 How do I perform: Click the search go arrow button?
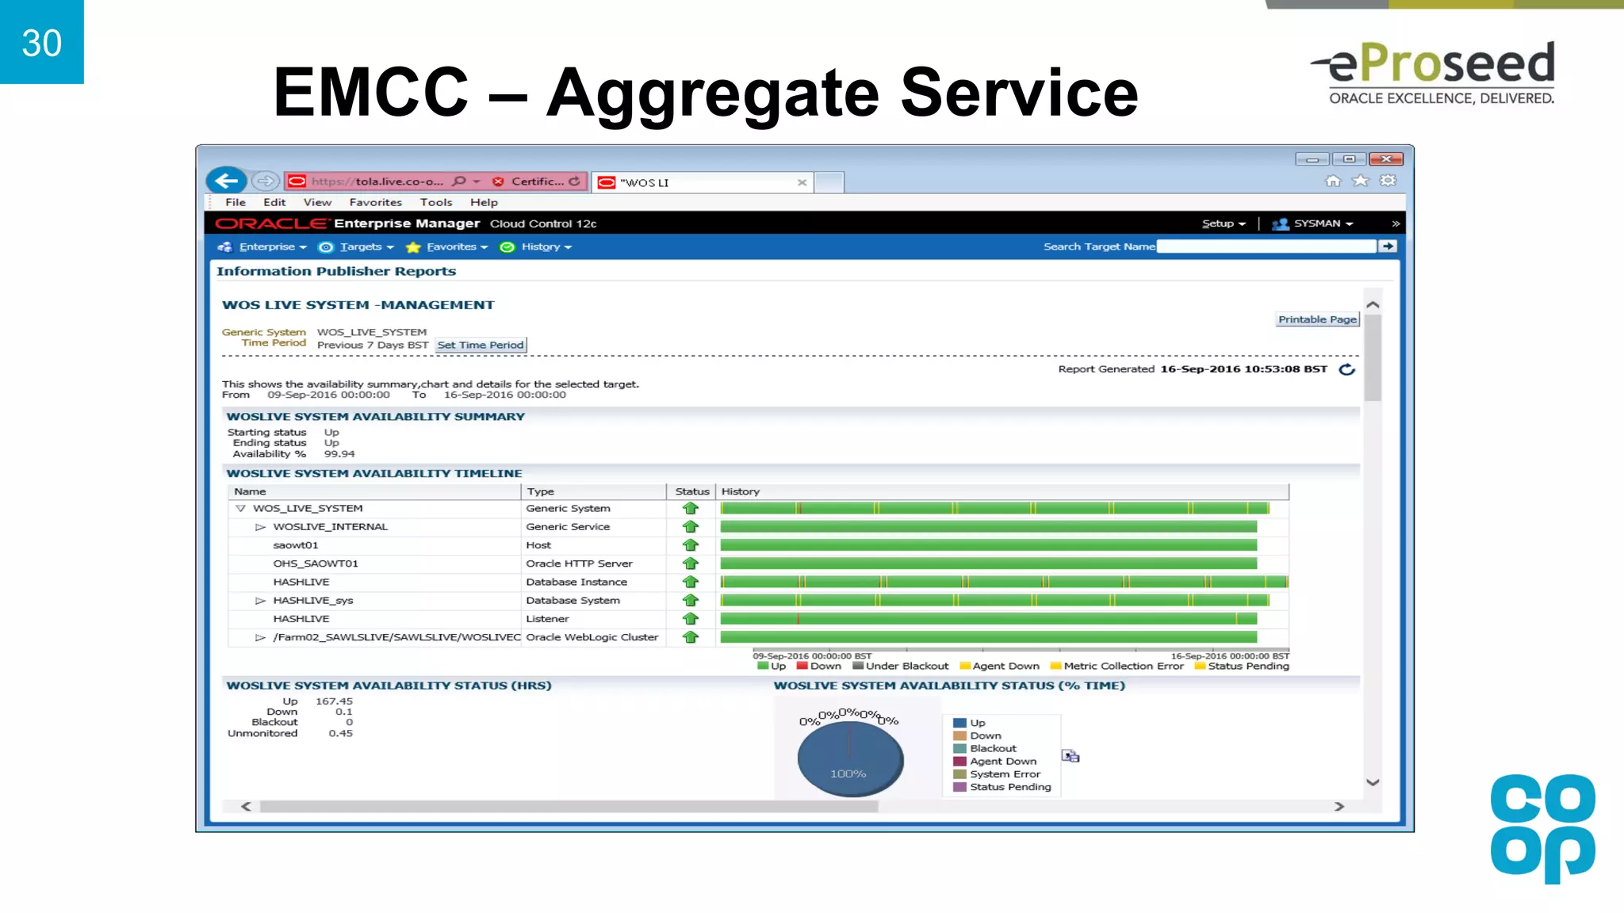click(1388, 246)
